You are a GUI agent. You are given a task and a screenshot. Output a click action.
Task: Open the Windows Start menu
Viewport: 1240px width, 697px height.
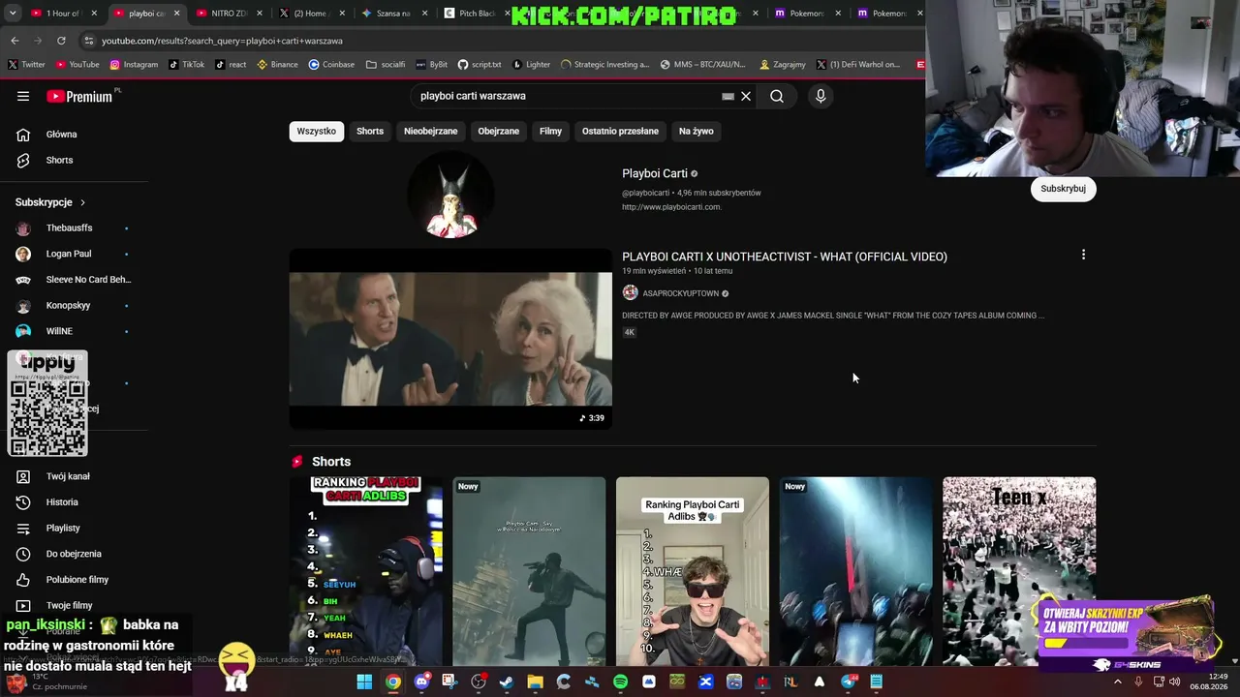(x=364, y=682)
